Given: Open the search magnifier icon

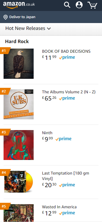Looking at the screenshot, I should click(67, 5).
